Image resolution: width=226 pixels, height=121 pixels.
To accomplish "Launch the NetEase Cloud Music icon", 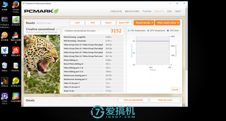I will coord(16,51).
